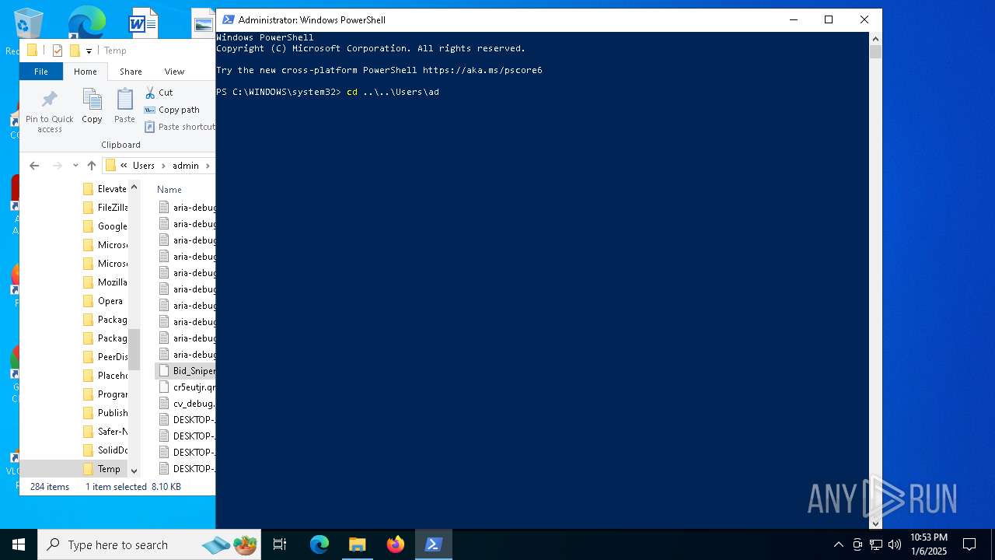
Task: Click the PowerShell command line text area
Action: (x=542, y=280)
